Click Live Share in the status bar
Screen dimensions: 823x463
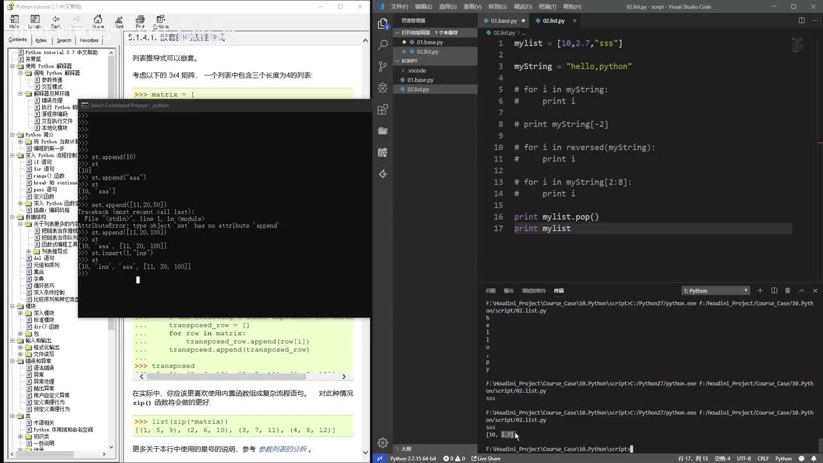click(x=485, y=458)
